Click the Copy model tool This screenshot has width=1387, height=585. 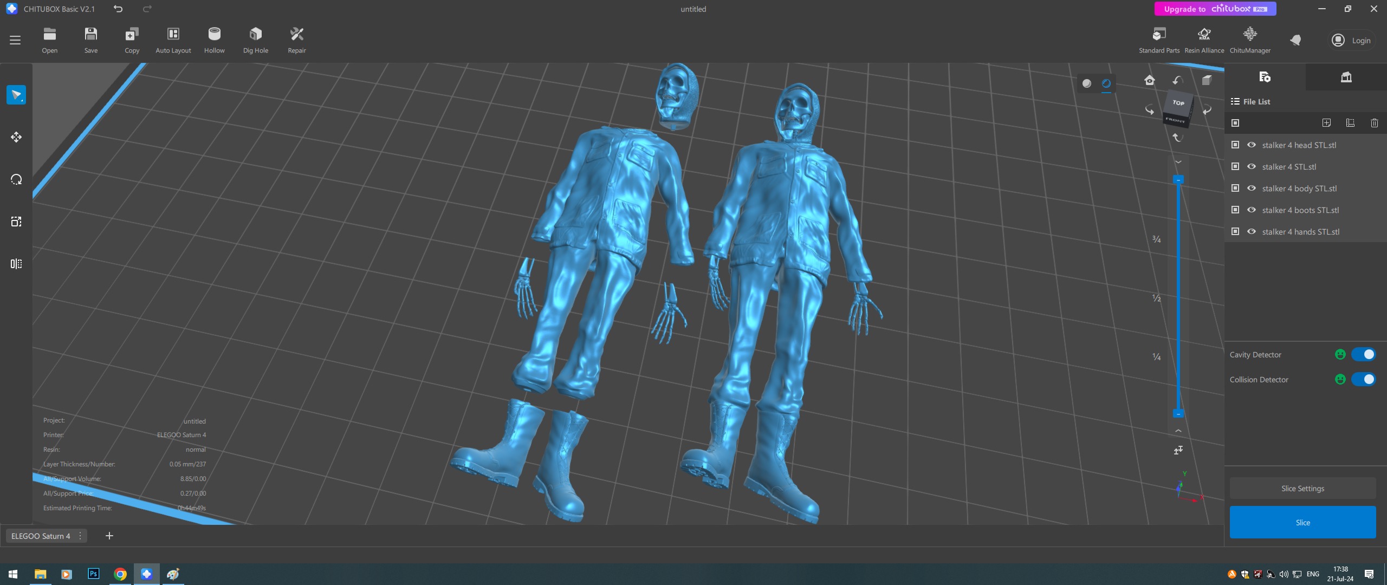pos(132,40)
